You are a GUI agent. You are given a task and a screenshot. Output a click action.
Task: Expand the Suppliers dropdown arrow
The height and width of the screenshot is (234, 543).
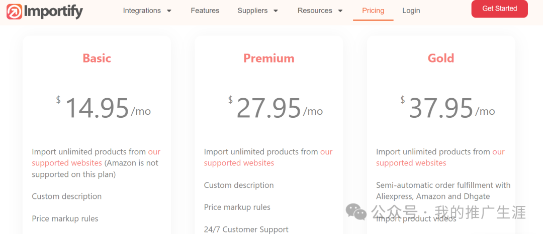coord(276,11)
